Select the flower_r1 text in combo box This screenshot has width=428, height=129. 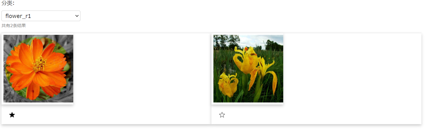pos(18,16)
